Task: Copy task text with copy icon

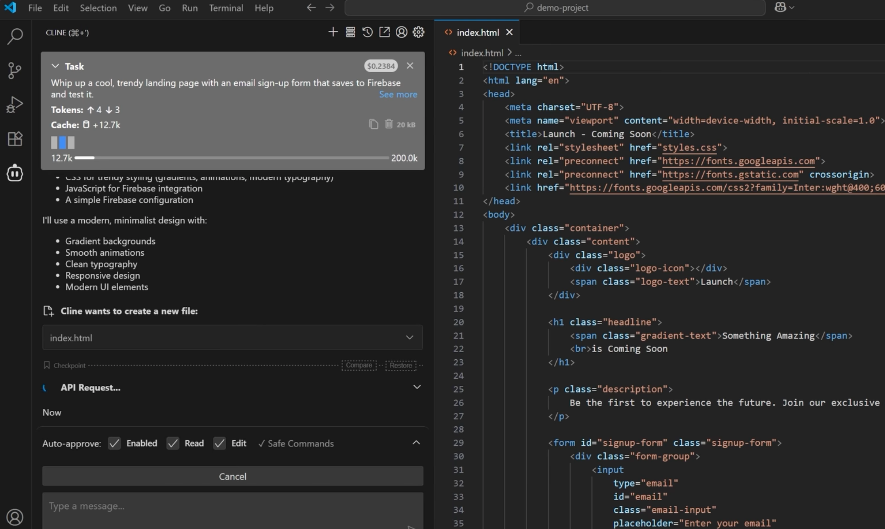Action: (373, 124)
